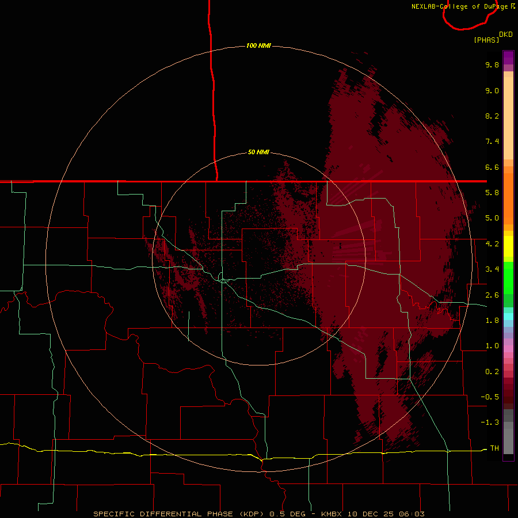The width and height of the screenshot is (518, 518).
Task: Click the yellow swatch on the color bar
Action: pyautogui.click(x=508, y=246)
